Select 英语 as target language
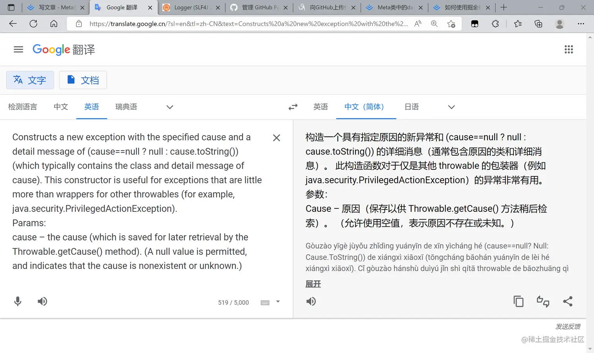Image resolution: width=594 pixels, height=353 pixels. [x=321, y=107]
